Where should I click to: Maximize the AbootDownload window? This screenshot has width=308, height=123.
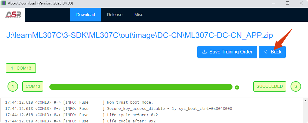pyautogui.click(x=288, y=3)
